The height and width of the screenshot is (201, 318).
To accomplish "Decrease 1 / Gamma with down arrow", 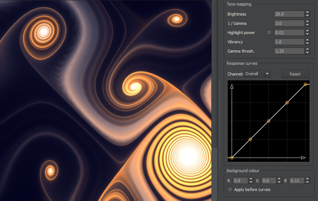I will coord(308,25).
